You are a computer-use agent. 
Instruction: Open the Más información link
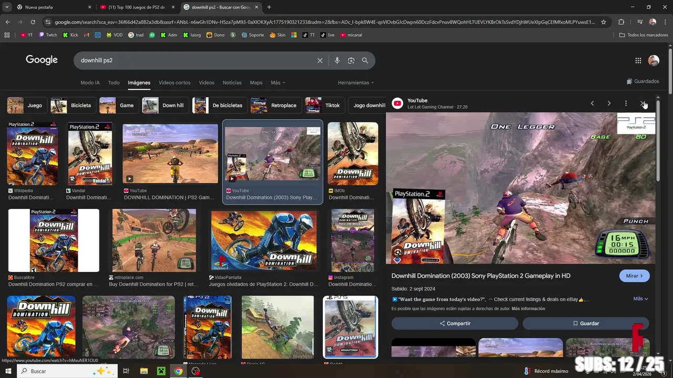click(x=528, y=309)
